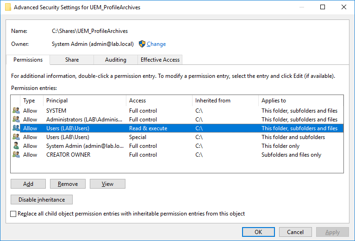Screen dimensions: 355x241
Task: Enable Replace all child object permission entries checkbox
Action: 13,214
